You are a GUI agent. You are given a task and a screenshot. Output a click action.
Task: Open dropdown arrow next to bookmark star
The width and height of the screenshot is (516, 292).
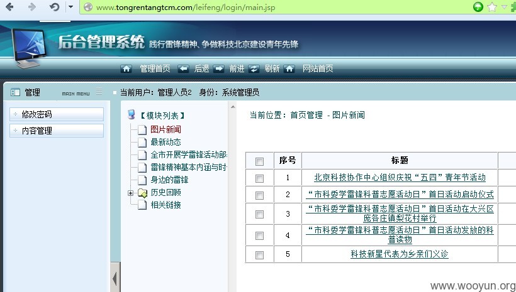[x=504, y=7]
